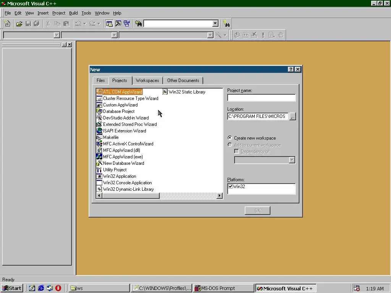Click the Build toolbar icon
Image resolution: width=391 pixels, height=293 pixels.
coord(246,35)
